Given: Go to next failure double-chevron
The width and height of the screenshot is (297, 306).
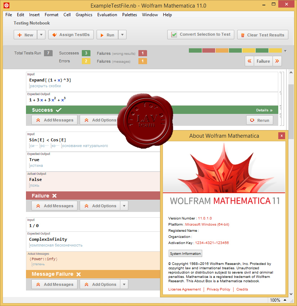Looking at the screenshot, I should click(277, 61).
